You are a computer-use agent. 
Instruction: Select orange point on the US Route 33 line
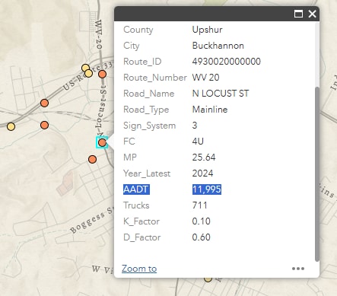pyautogui.click(x=44, y=103)
